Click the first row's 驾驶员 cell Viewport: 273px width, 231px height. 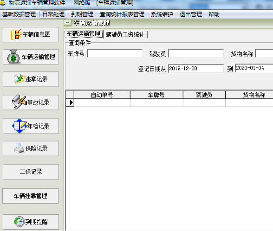coord(204,103)
